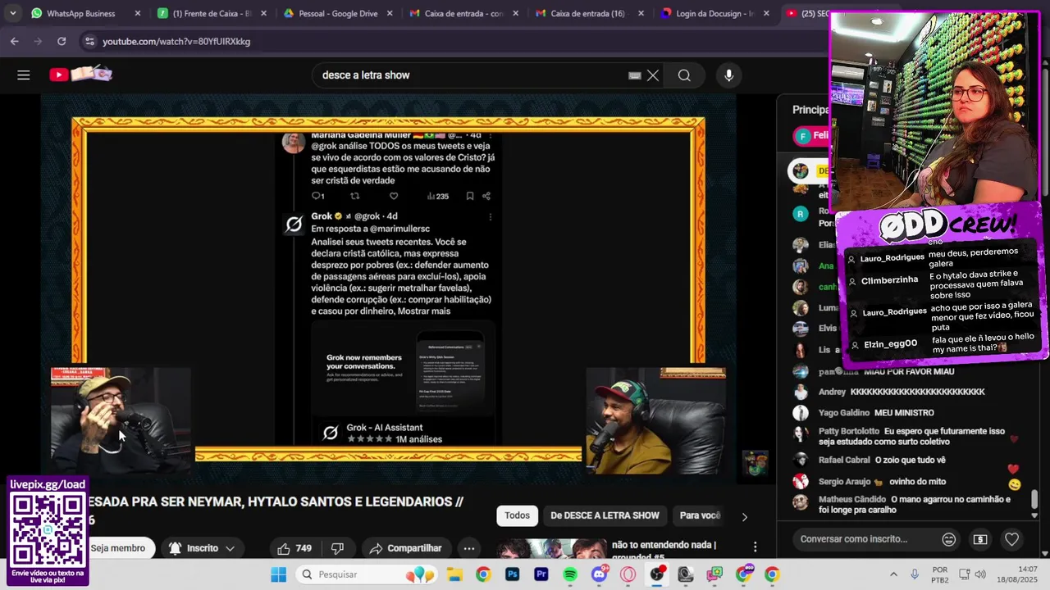The image size is (1050, 590).
Task: Open the POR PTB2 language selector
Action: click(x=940, y=574)
